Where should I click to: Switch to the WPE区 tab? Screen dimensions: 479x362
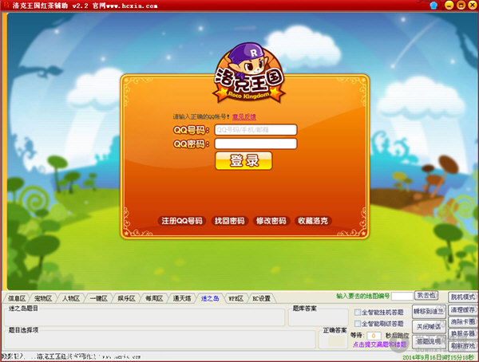236,298
